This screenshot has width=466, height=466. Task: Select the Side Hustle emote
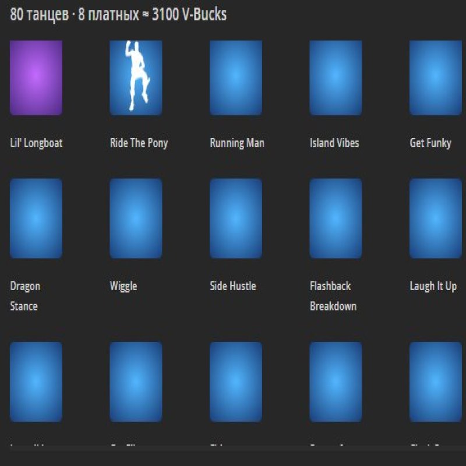point(236,220)
